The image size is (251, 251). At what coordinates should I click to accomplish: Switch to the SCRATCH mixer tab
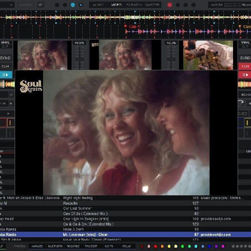(133, 5)
